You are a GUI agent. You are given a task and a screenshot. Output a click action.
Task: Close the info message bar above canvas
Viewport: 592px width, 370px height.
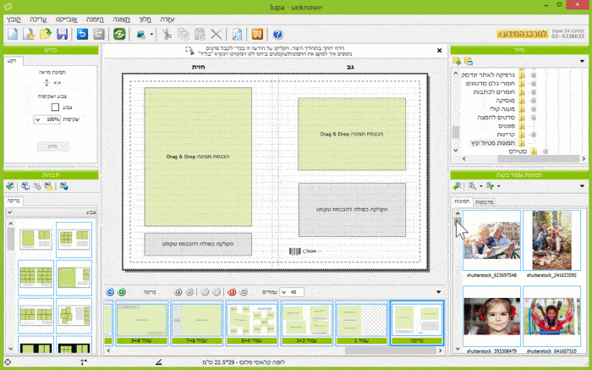tap(438, 51)
